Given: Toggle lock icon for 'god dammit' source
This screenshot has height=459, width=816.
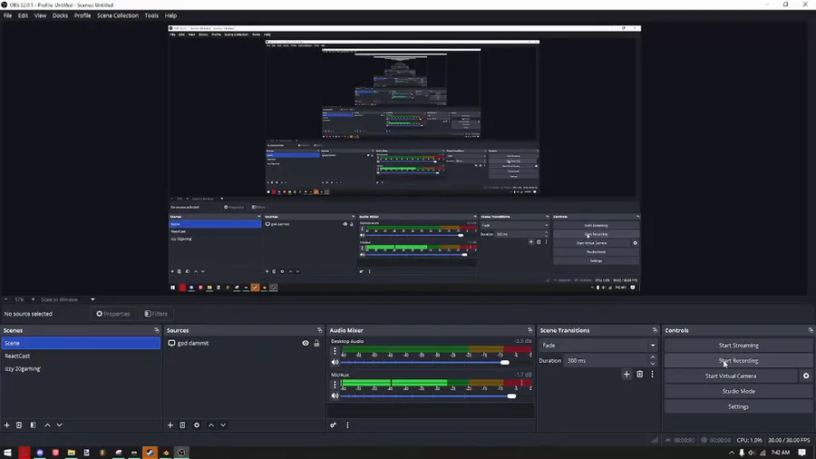Looking at the screenshot, I should tap(316, 343).
